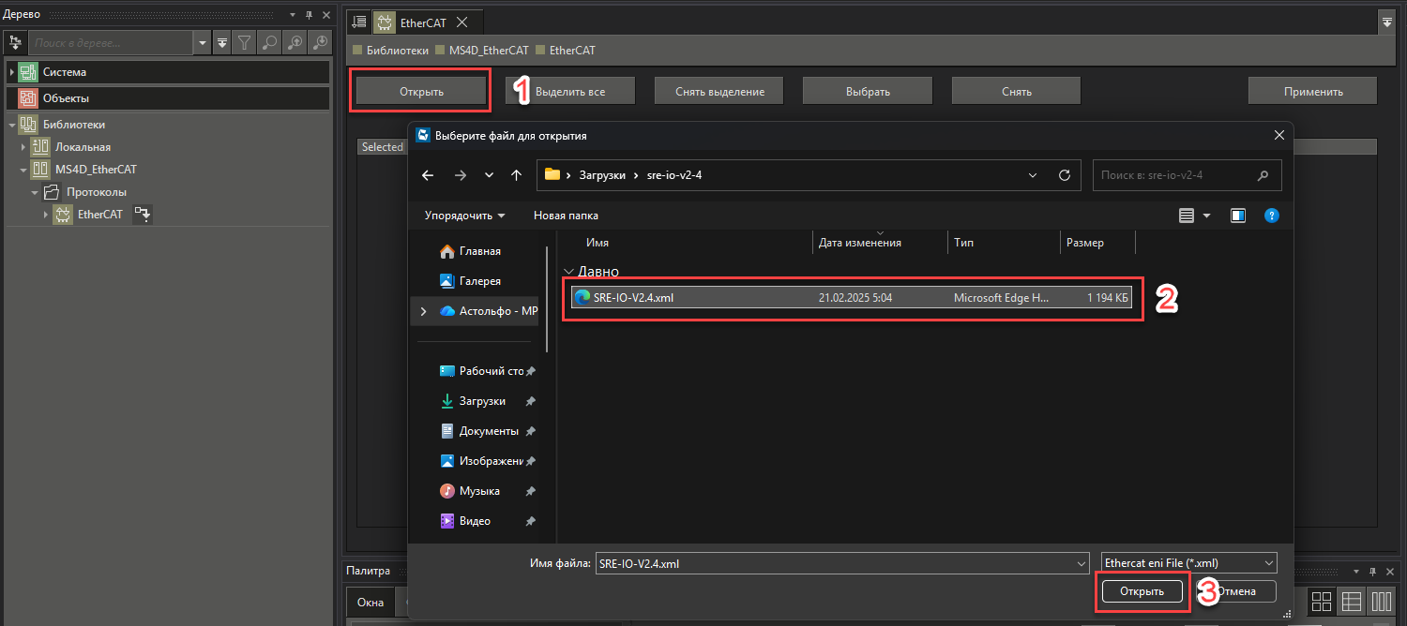Close the EtherCAT tab
Screen dimensions: 1407x626
pos(462,22)
